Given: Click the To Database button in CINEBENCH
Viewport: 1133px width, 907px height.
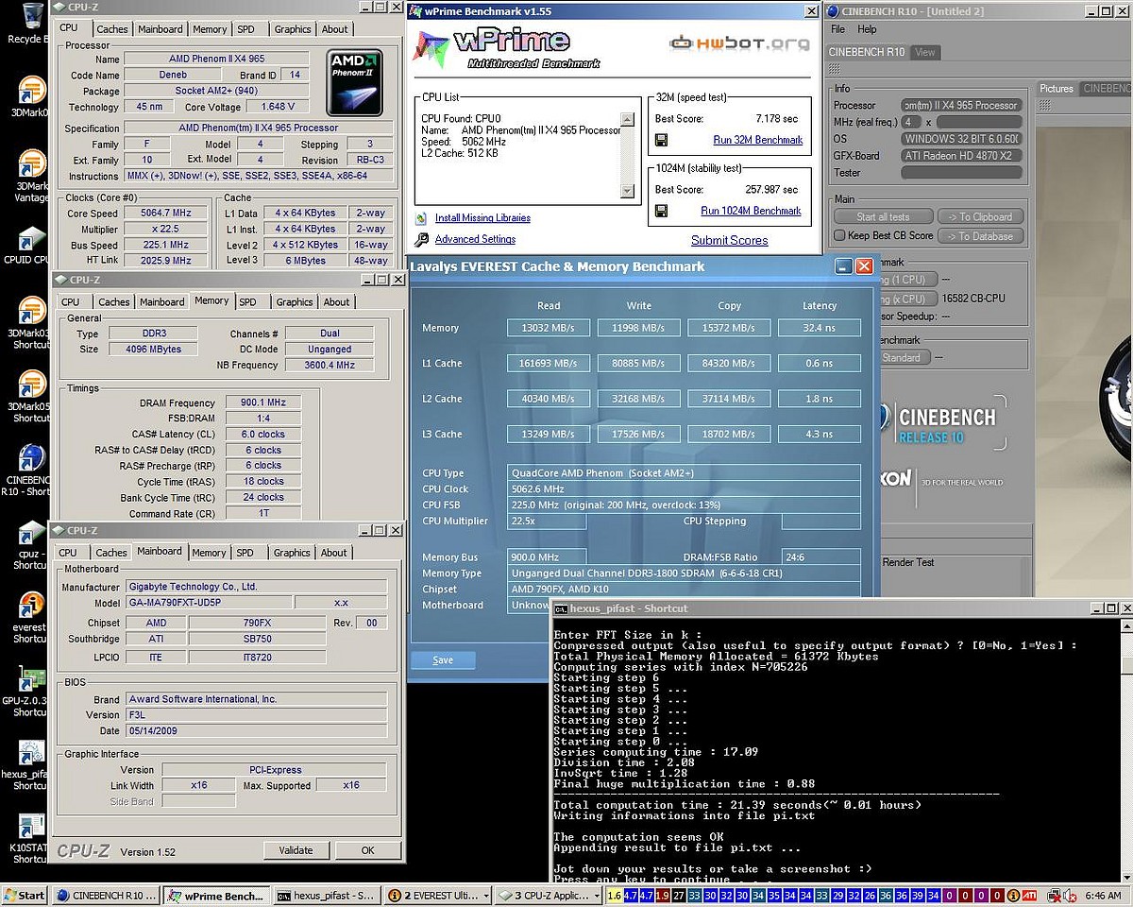Looking at the screenshot, I should [980, 236].
